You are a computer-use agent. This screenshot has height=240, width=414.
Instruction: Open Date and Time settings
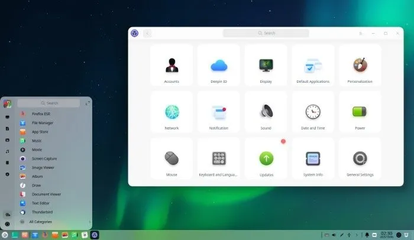click(x=313, y=111)
